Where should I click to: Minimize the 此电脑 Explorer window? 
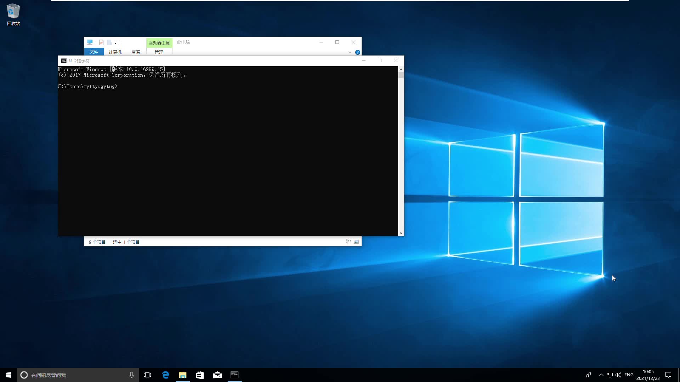tap(321, 42)
